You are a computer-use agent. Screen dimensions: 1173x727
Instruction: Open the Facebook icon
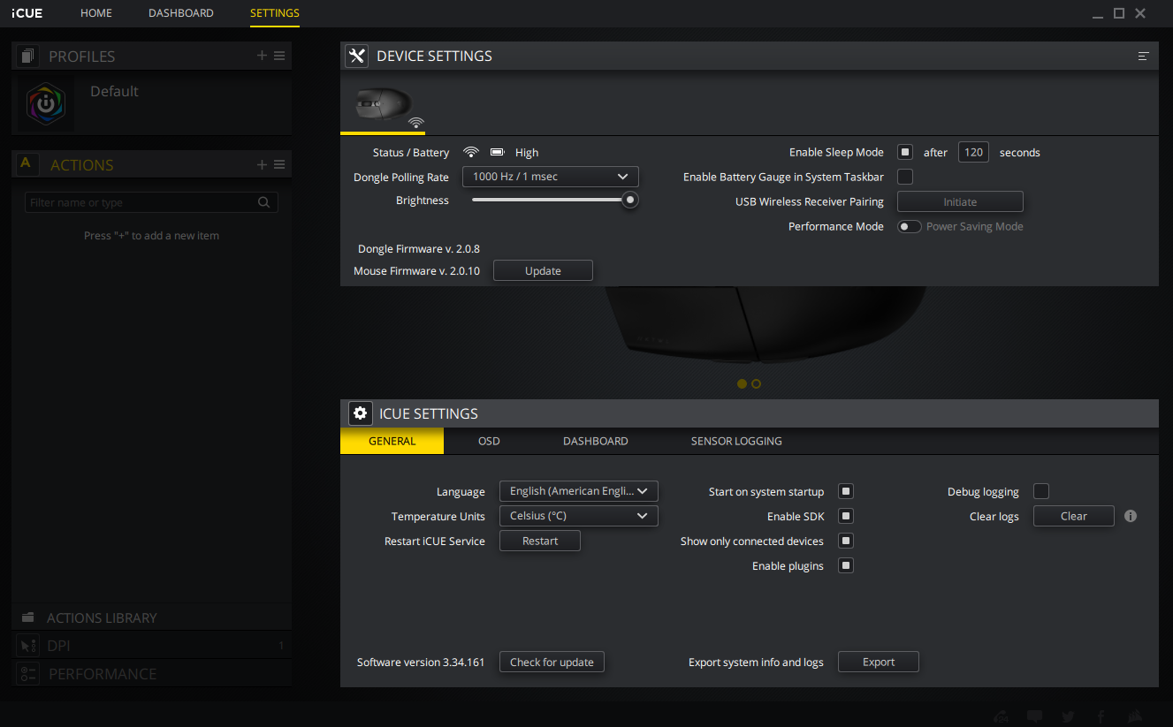click(x=1101, y=716)
